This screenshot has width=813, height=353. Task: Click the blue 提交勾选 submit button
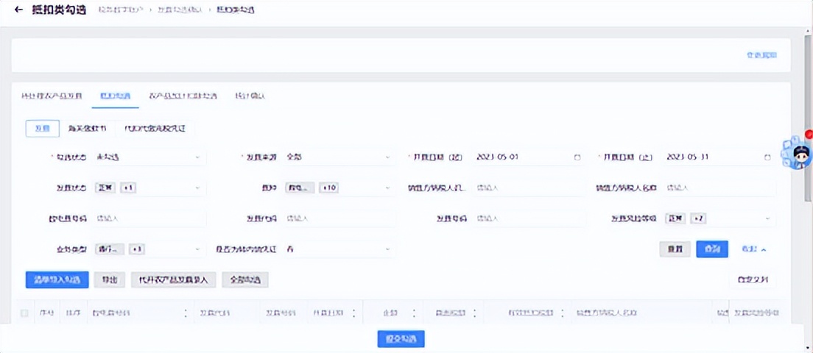tap(401, 339)
